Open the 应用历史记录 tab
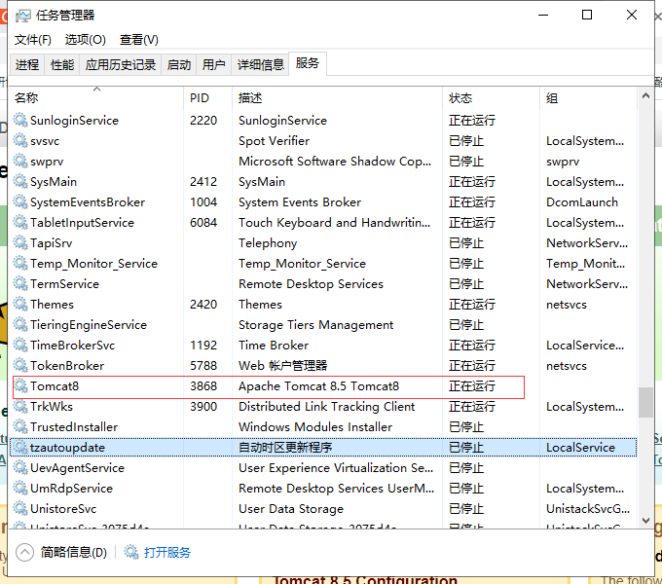 pos(121,65)
